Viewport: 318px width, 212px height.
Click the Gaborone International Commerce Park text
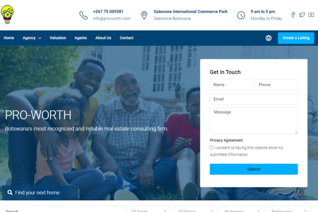point(191,12)
